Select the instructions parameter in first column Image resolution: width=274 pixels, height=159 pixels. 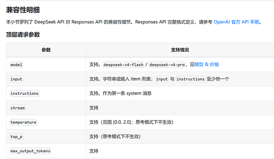tap(24, 93)
